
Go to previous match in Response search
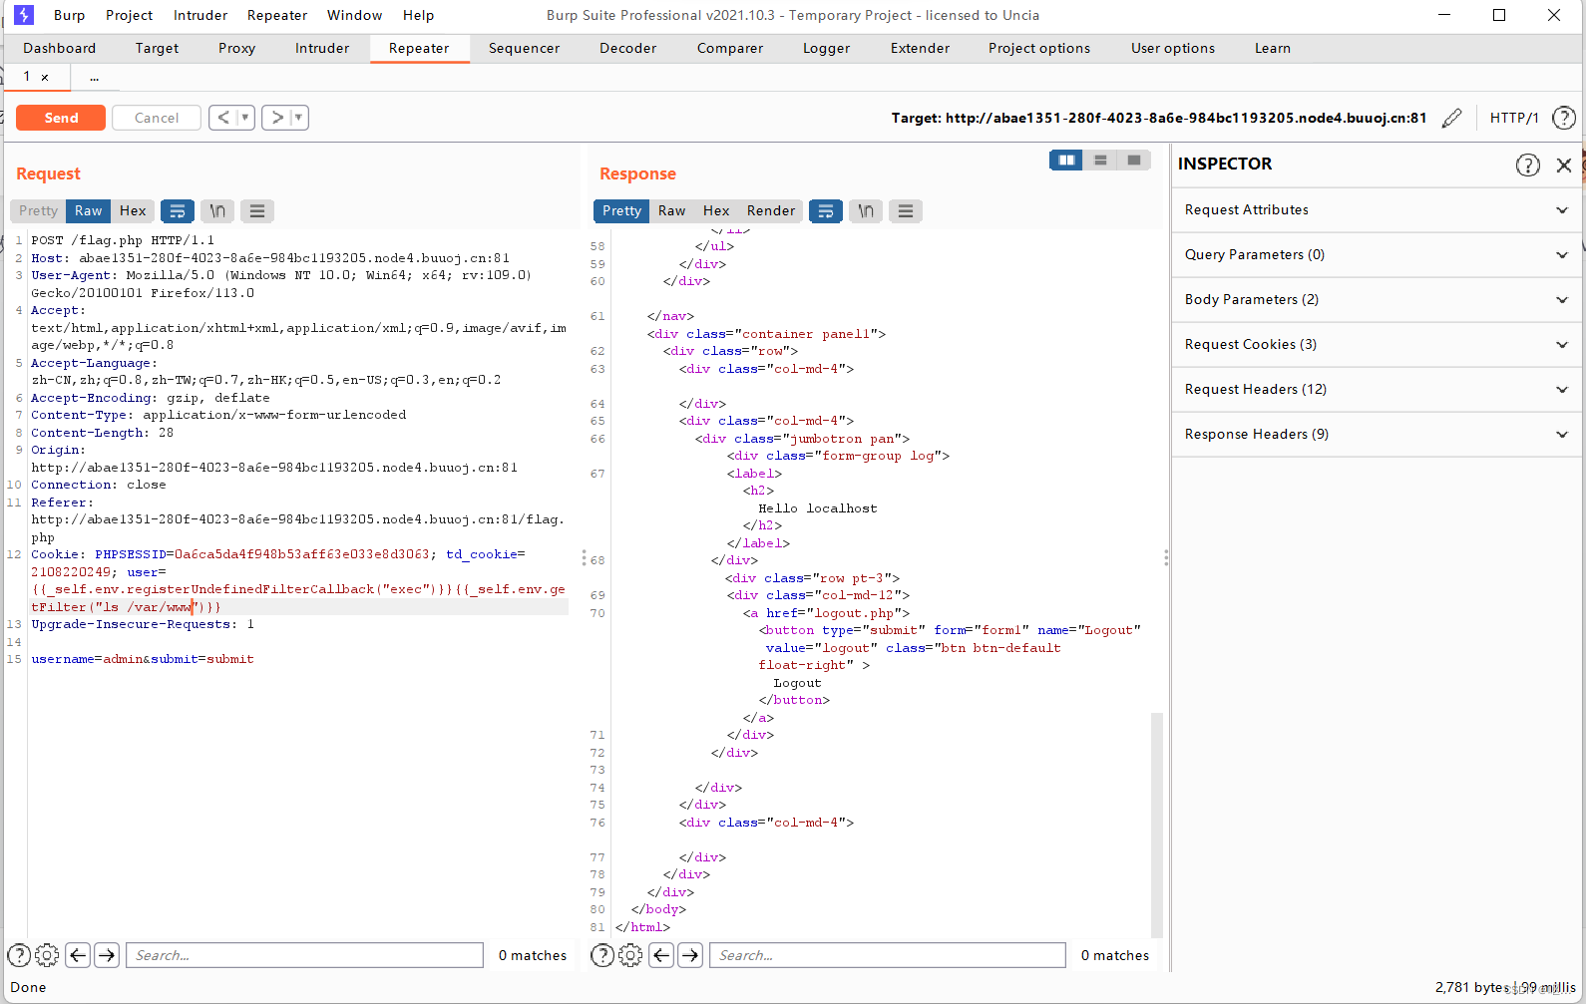661,955
